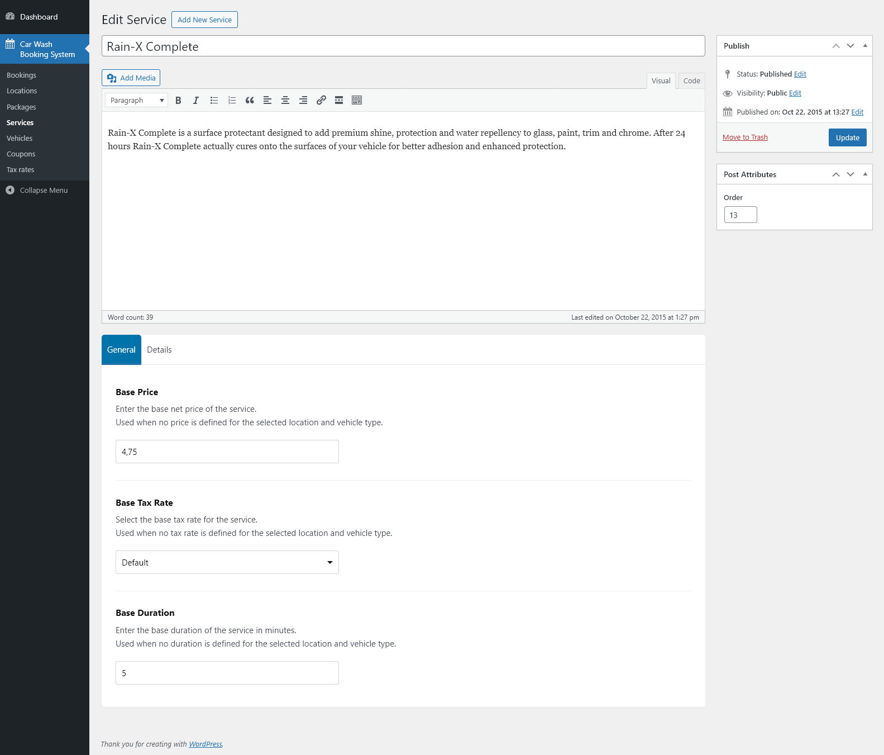This screenshot has width=884, height=755.
Task: Click the Car Wash Booking System calendar icon
Action: click(x=10, y=44)
